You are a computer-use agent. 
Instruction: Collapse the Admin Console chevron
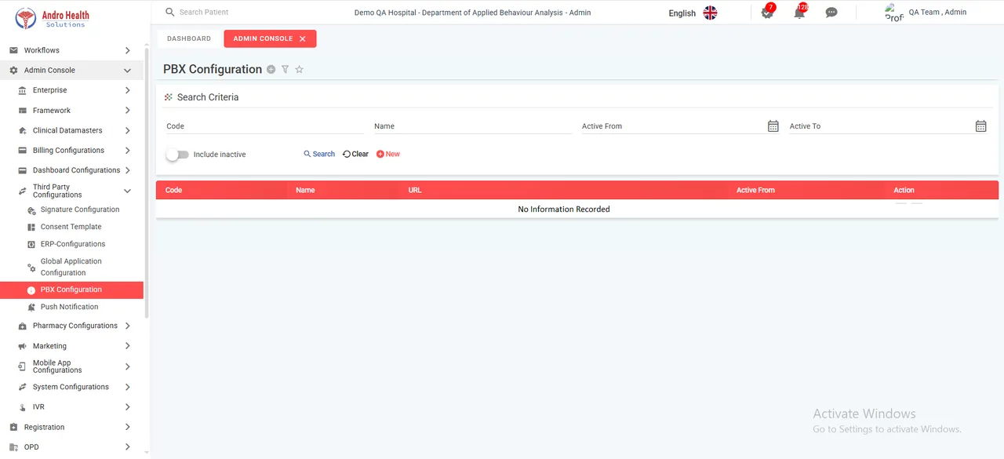click(x=128, y=71)
